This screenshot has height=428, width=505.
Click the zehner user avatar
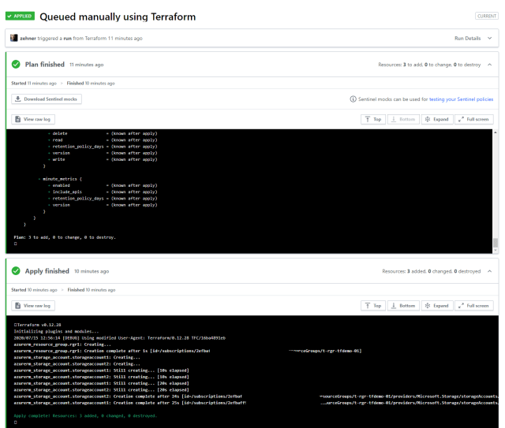tap(13, 38)
